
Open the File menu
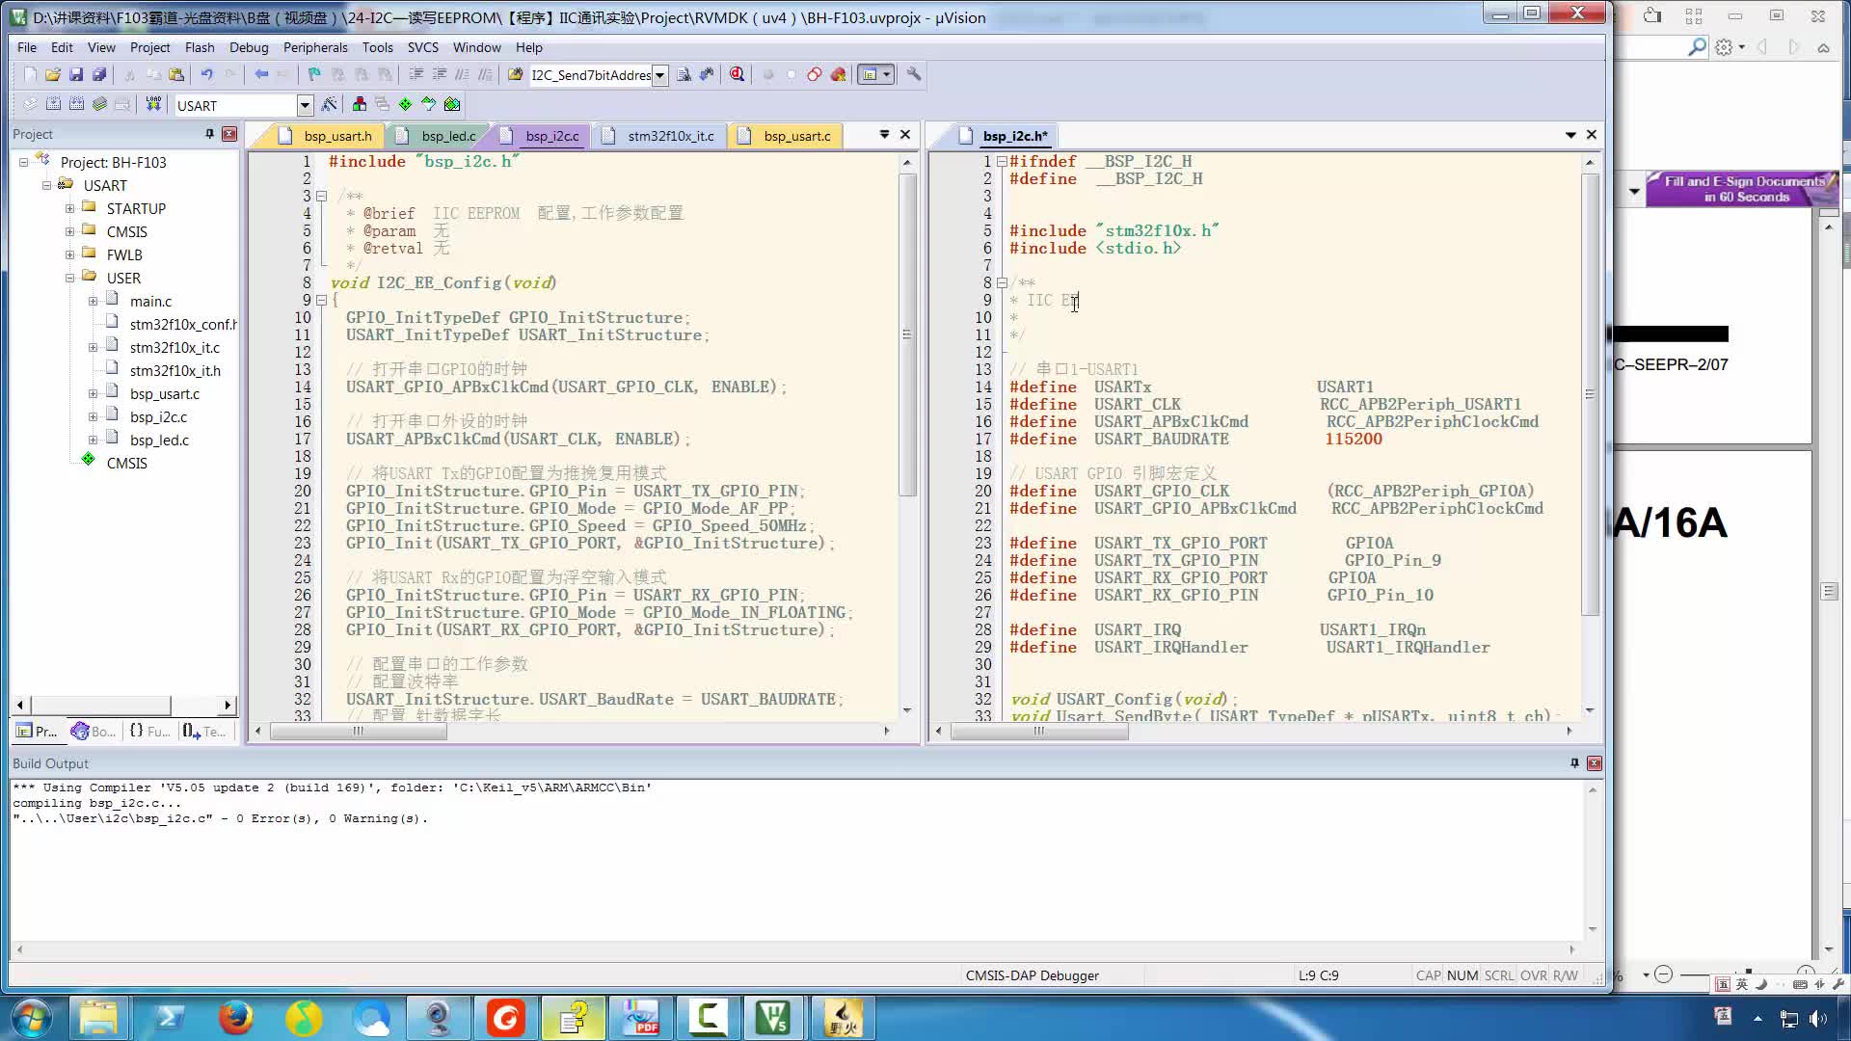click(x=27, y=47)
